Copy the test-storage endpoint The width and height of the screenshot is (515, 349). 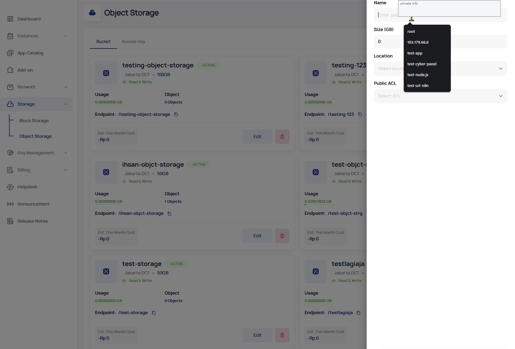(154, 313)
